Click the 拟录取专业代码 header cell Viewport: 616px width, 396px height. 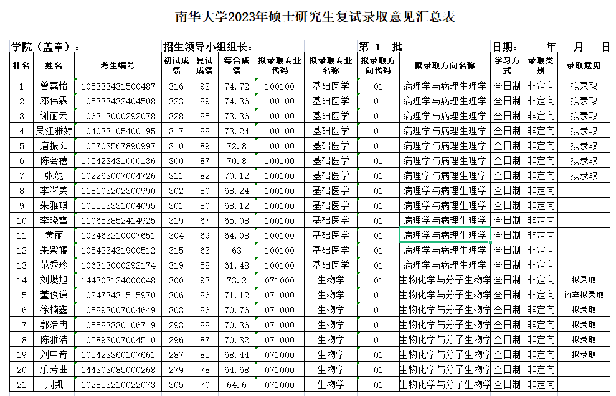[280, 66]
